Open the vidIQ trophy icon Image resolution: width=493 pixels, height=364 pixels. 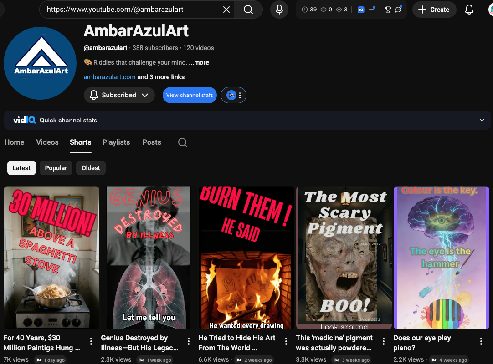(x=388, y=10)
